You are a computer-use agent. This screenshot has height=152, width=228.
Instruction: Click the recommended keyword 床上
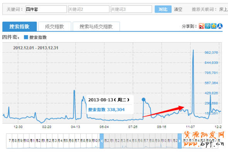point(224,9)
